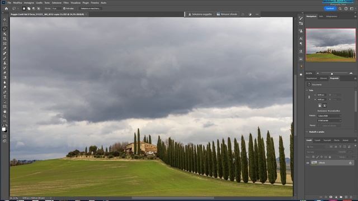Click the Home icon in options bar

6,8
